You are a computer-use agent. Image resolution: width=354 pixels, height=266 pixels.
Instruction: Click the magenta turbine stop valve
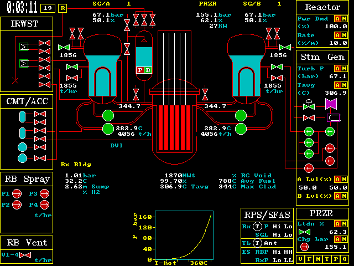point(331,104)
